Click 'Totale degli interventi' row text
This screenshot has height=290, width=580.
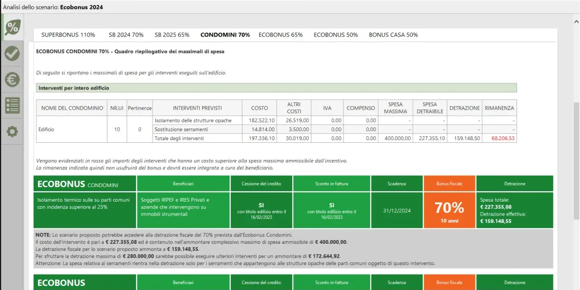[x=179, y=138]
